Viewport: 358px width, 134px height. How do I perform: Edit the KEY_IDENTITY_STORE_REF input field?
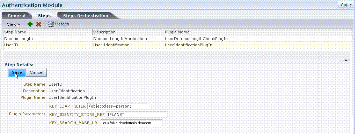coord(137,115)
